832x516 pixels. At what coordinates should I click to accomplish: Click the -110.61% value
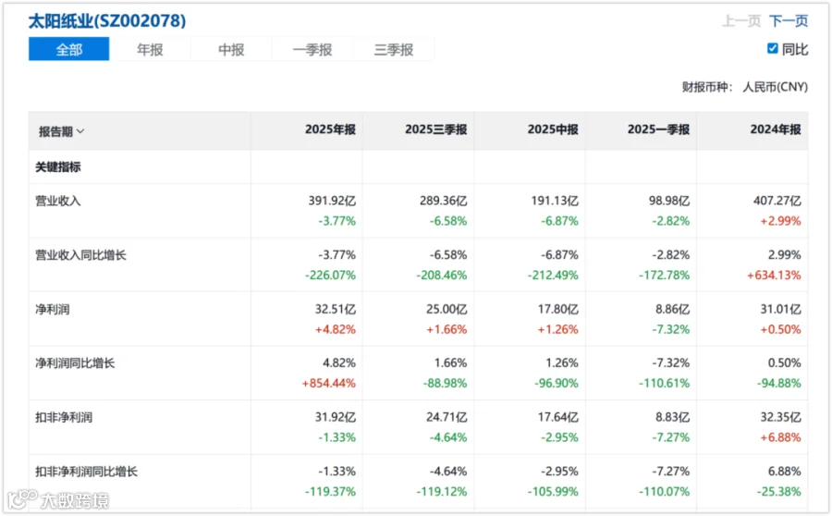pos(665,383)
